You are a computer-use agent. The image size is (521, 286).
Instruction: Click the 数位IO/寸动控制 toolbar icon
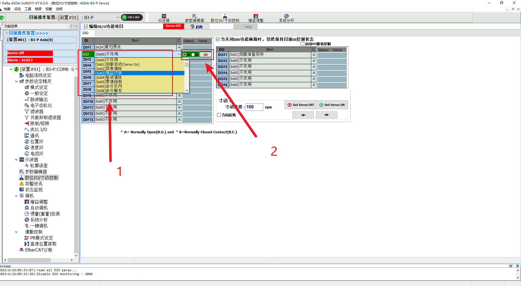tap(225, 18)
